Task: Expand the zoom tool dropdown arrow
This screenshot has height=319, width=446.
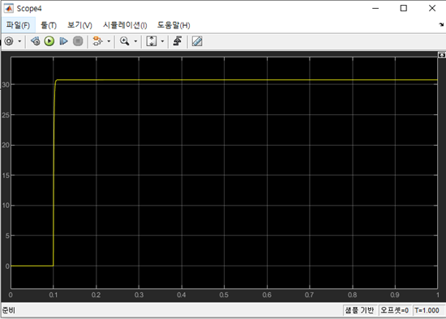Action: [135, 41]
